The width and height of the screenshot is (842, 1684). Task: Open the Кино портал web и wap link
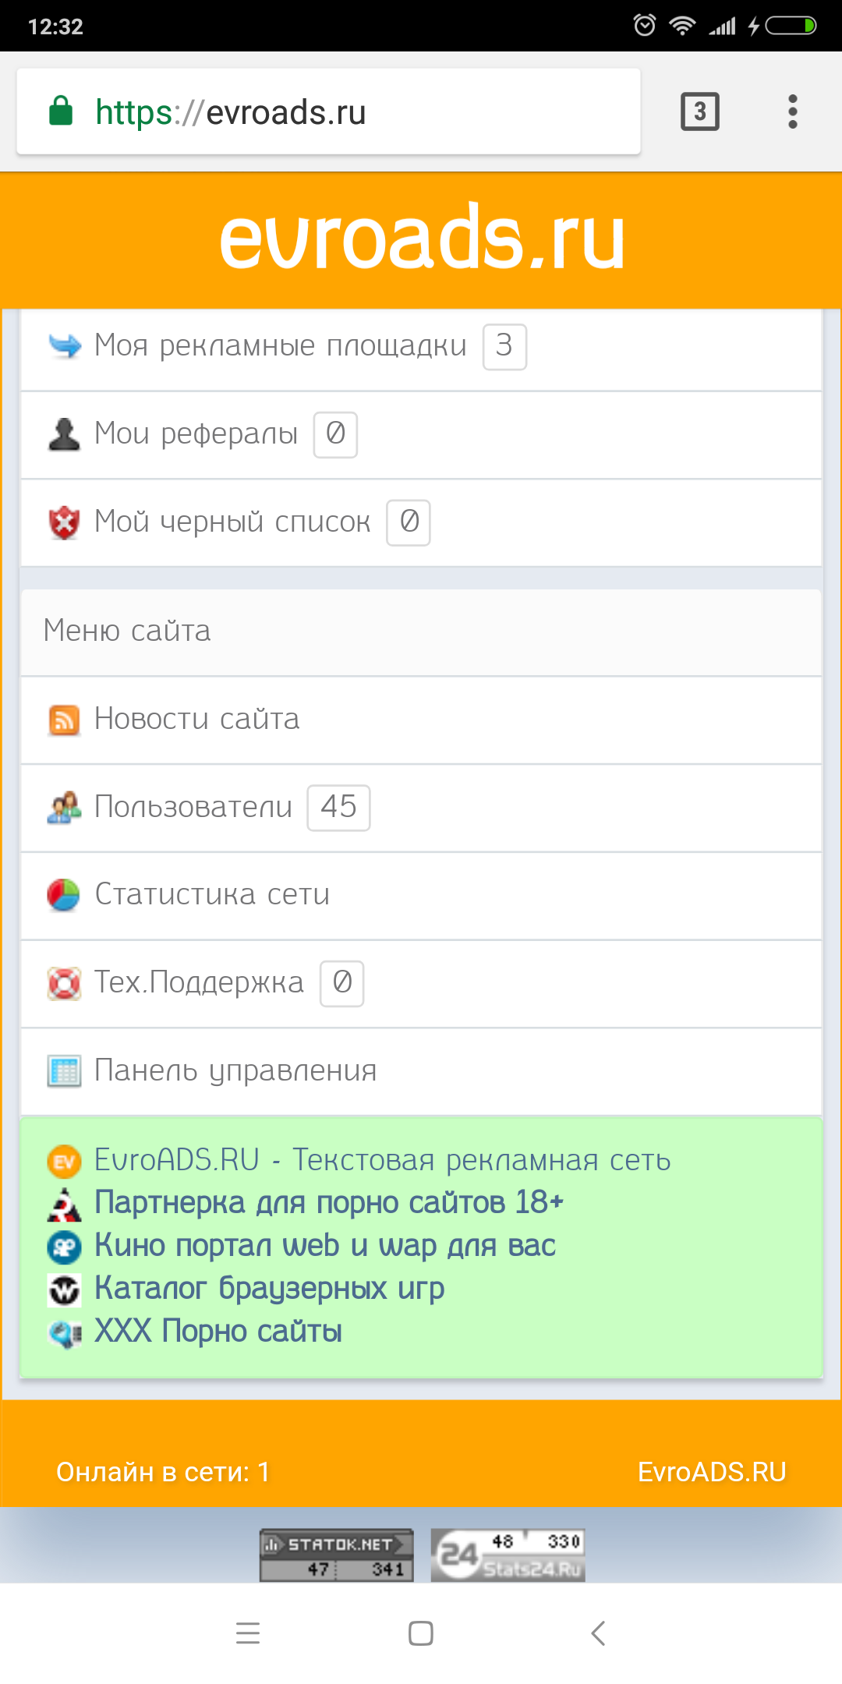click(x=324, y=1245)
